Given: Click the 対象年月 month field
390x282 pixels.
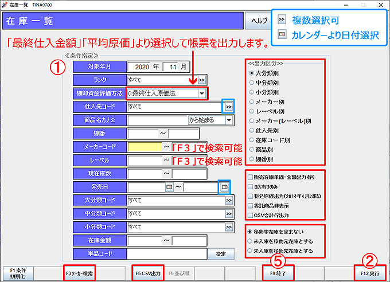Looking at the screenshot, I should 170,67.
